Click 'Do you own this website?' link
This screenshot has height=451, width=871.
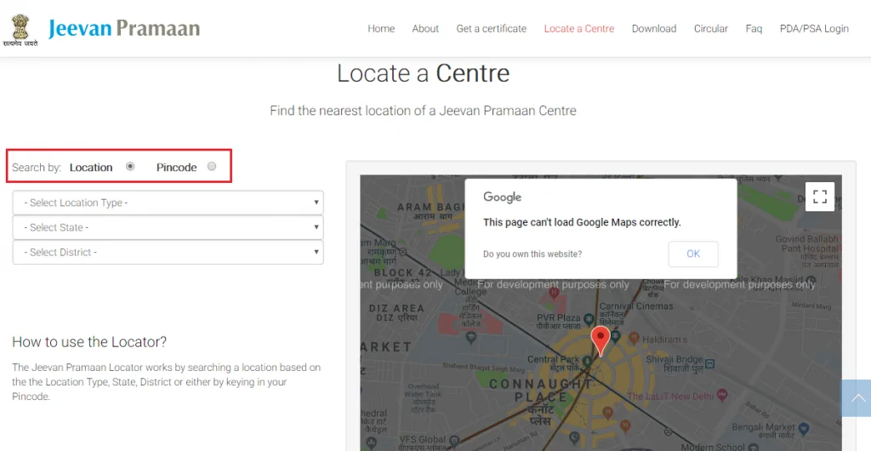[532, 254]
